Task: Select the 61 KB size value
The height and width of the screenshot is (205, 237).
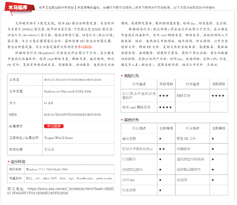Action: click(x=48, y=103)
